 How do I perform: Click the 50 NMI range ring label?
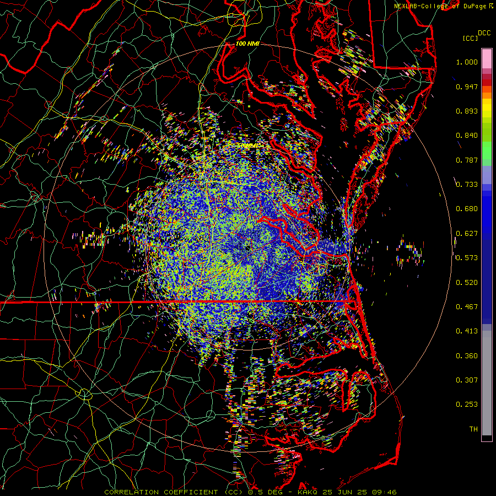coord(248,146)
